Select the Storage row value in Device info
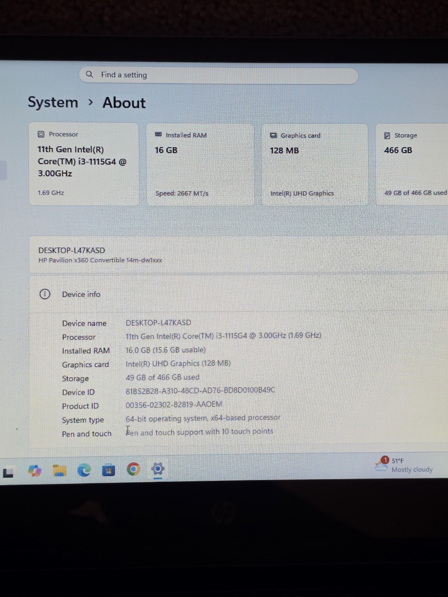The image size is (448, 597). (x=162, y=377)
